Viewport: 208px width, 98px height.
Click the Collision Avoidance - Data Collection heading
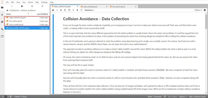[96, 19]
